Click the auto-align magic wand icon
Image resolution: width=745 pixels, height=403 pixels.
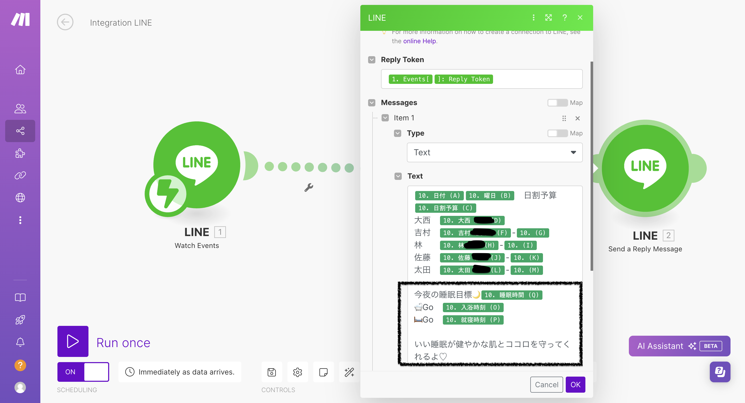click(349, 372)
